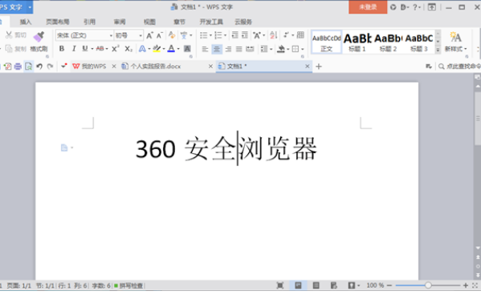Toggle spell check in status bar

(x=128, y=285)
